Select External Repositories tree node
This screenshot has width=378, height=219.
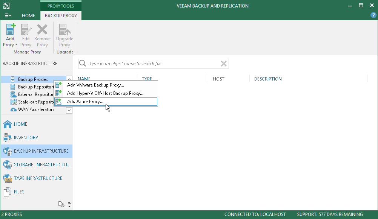(x=36, y=94)
